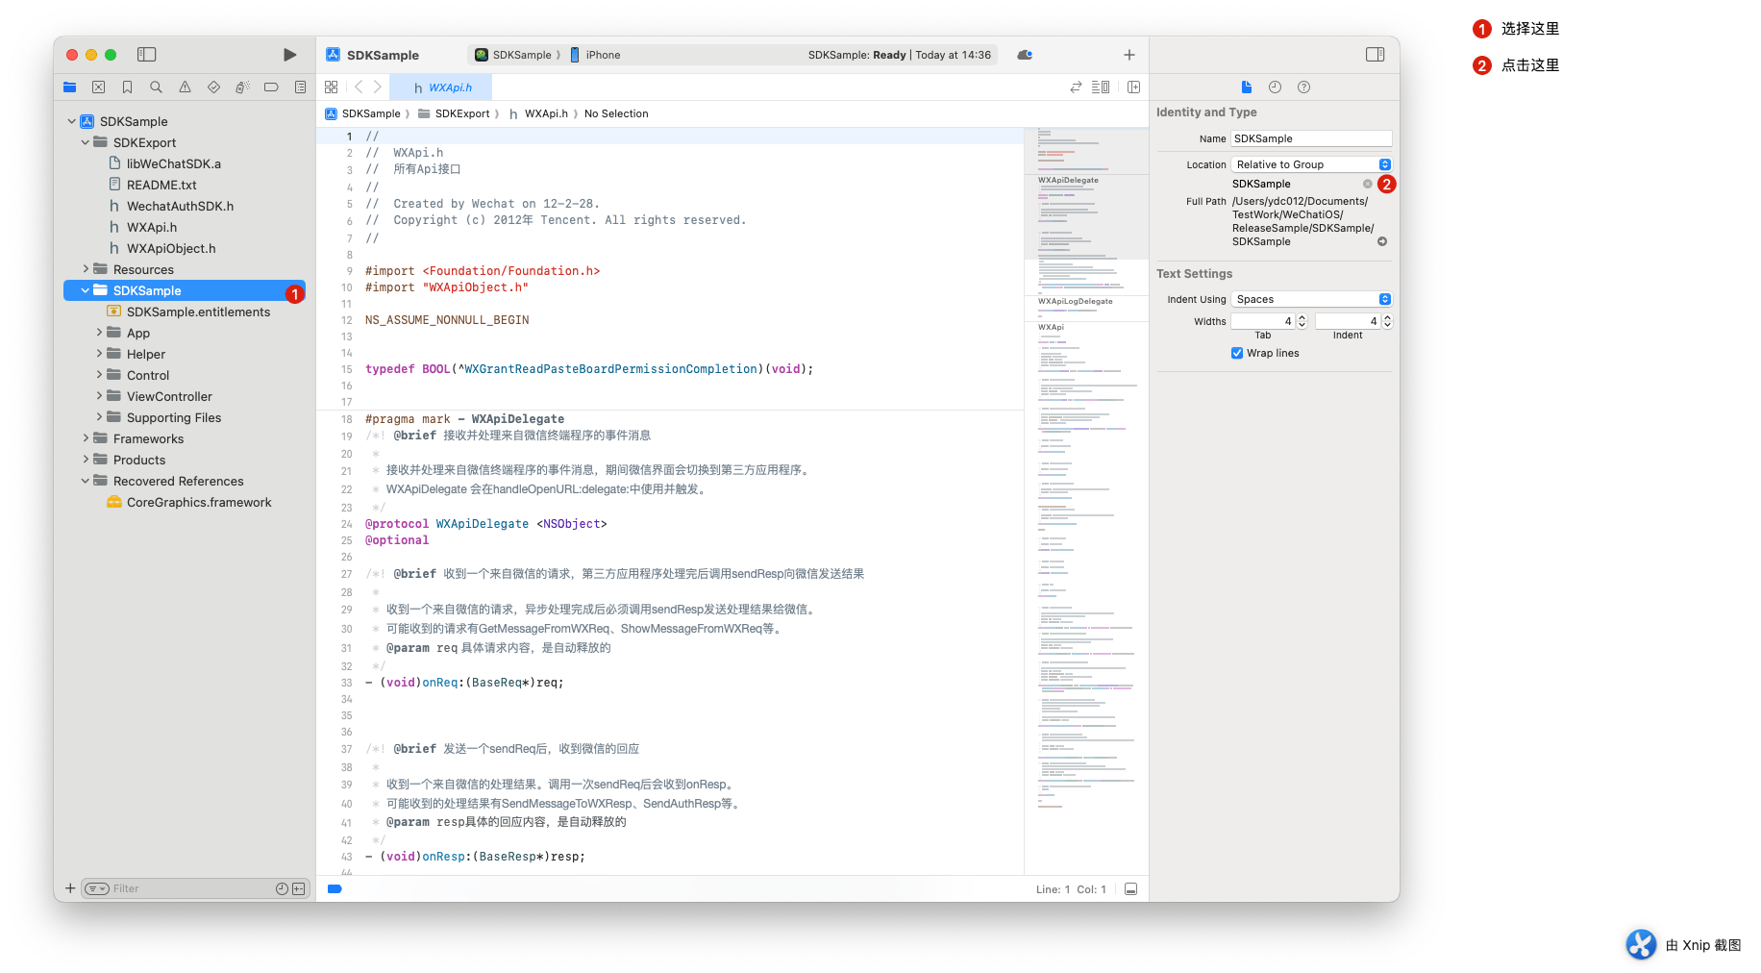
Task: Select CoreGraphics.framework in navigator
Action: click(x=199, y=502)
